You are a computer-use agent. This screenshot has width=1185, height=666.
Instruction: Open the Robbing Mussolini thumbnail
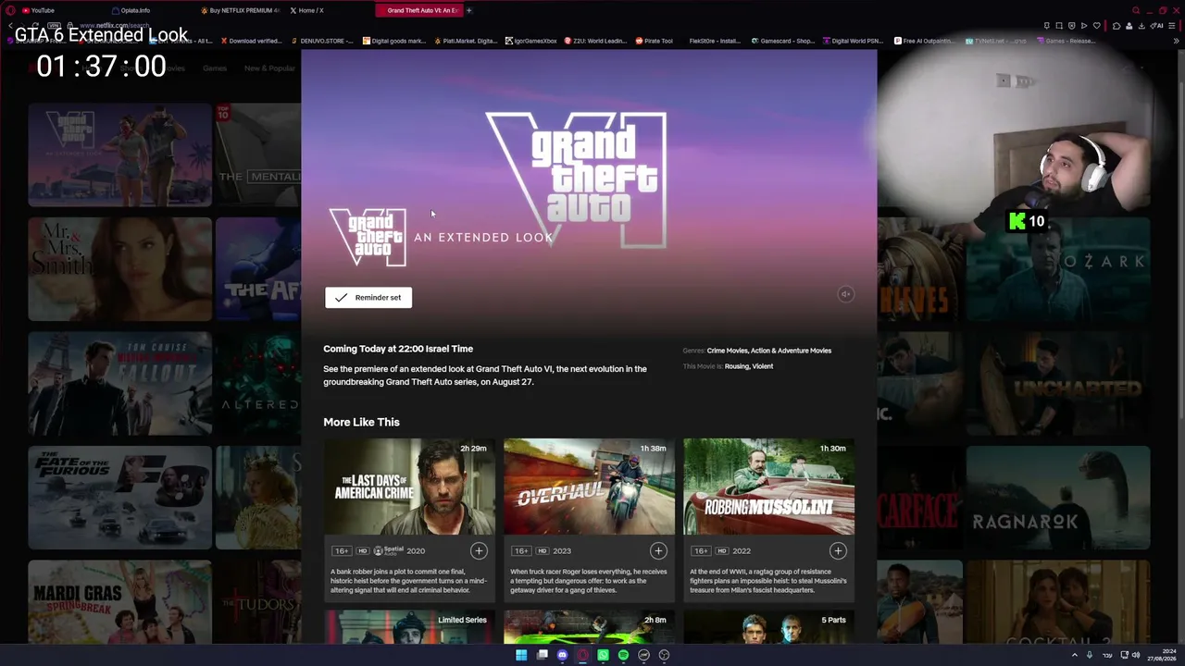tap(768, 487)
